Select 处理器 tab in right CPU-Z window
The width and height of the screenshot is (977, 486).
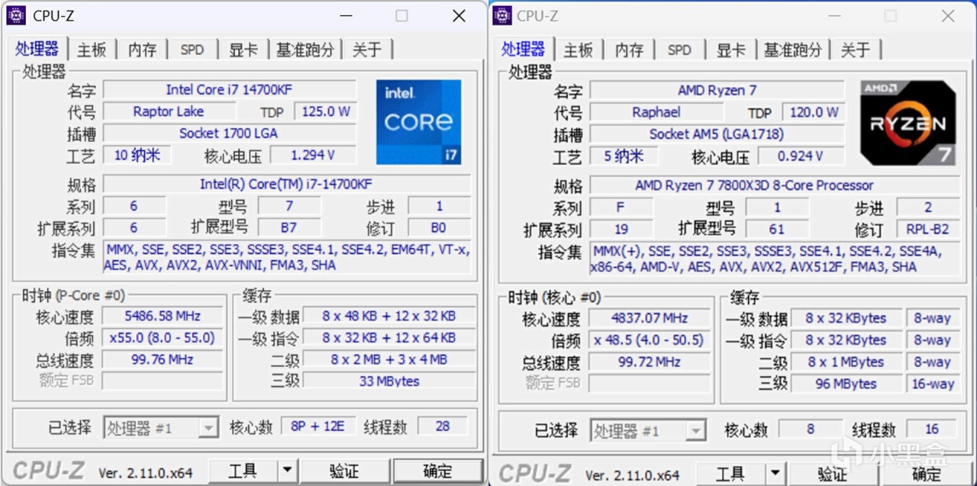tap(524, 49)
